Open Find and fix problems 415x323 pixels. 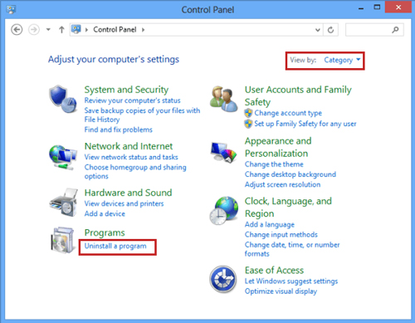[x=119, y=130]
